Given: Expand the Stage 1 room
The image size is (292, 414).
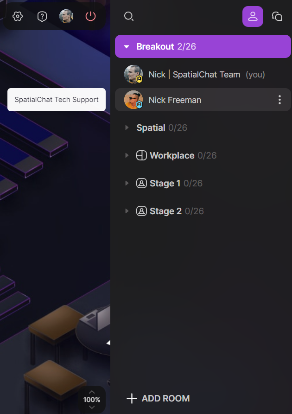Looking at the screenshot, I should coord(127,183).
